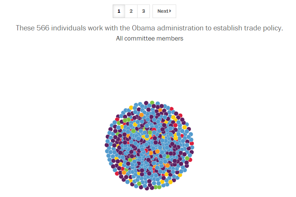This screenshot has width=296, height=197.
Task: Pick the yellow dot on the bottom-right rim
Action: pyautogui.click(x=171, y=182)
